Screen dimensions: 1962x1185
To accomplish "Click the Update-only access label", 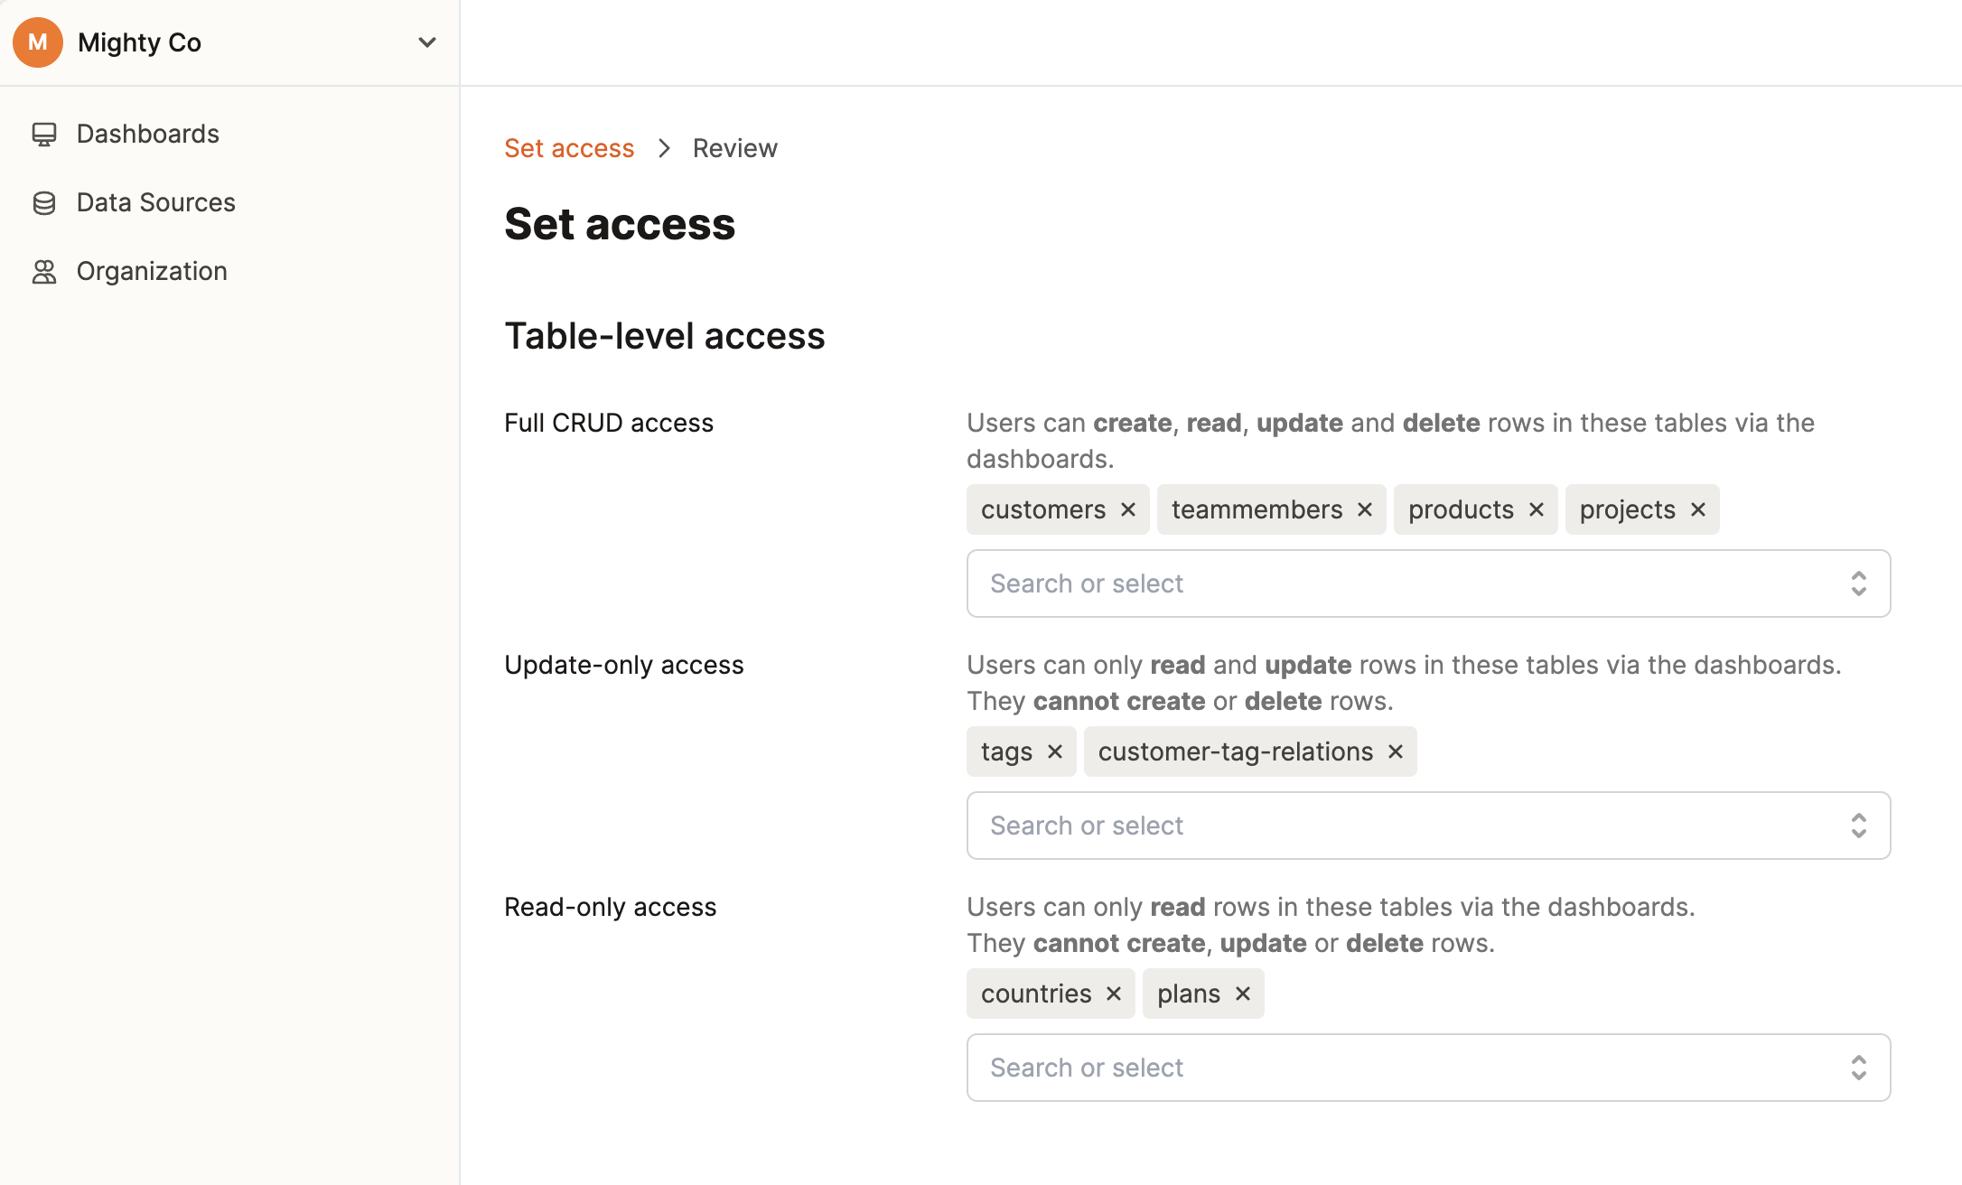I will pos(624,665).
